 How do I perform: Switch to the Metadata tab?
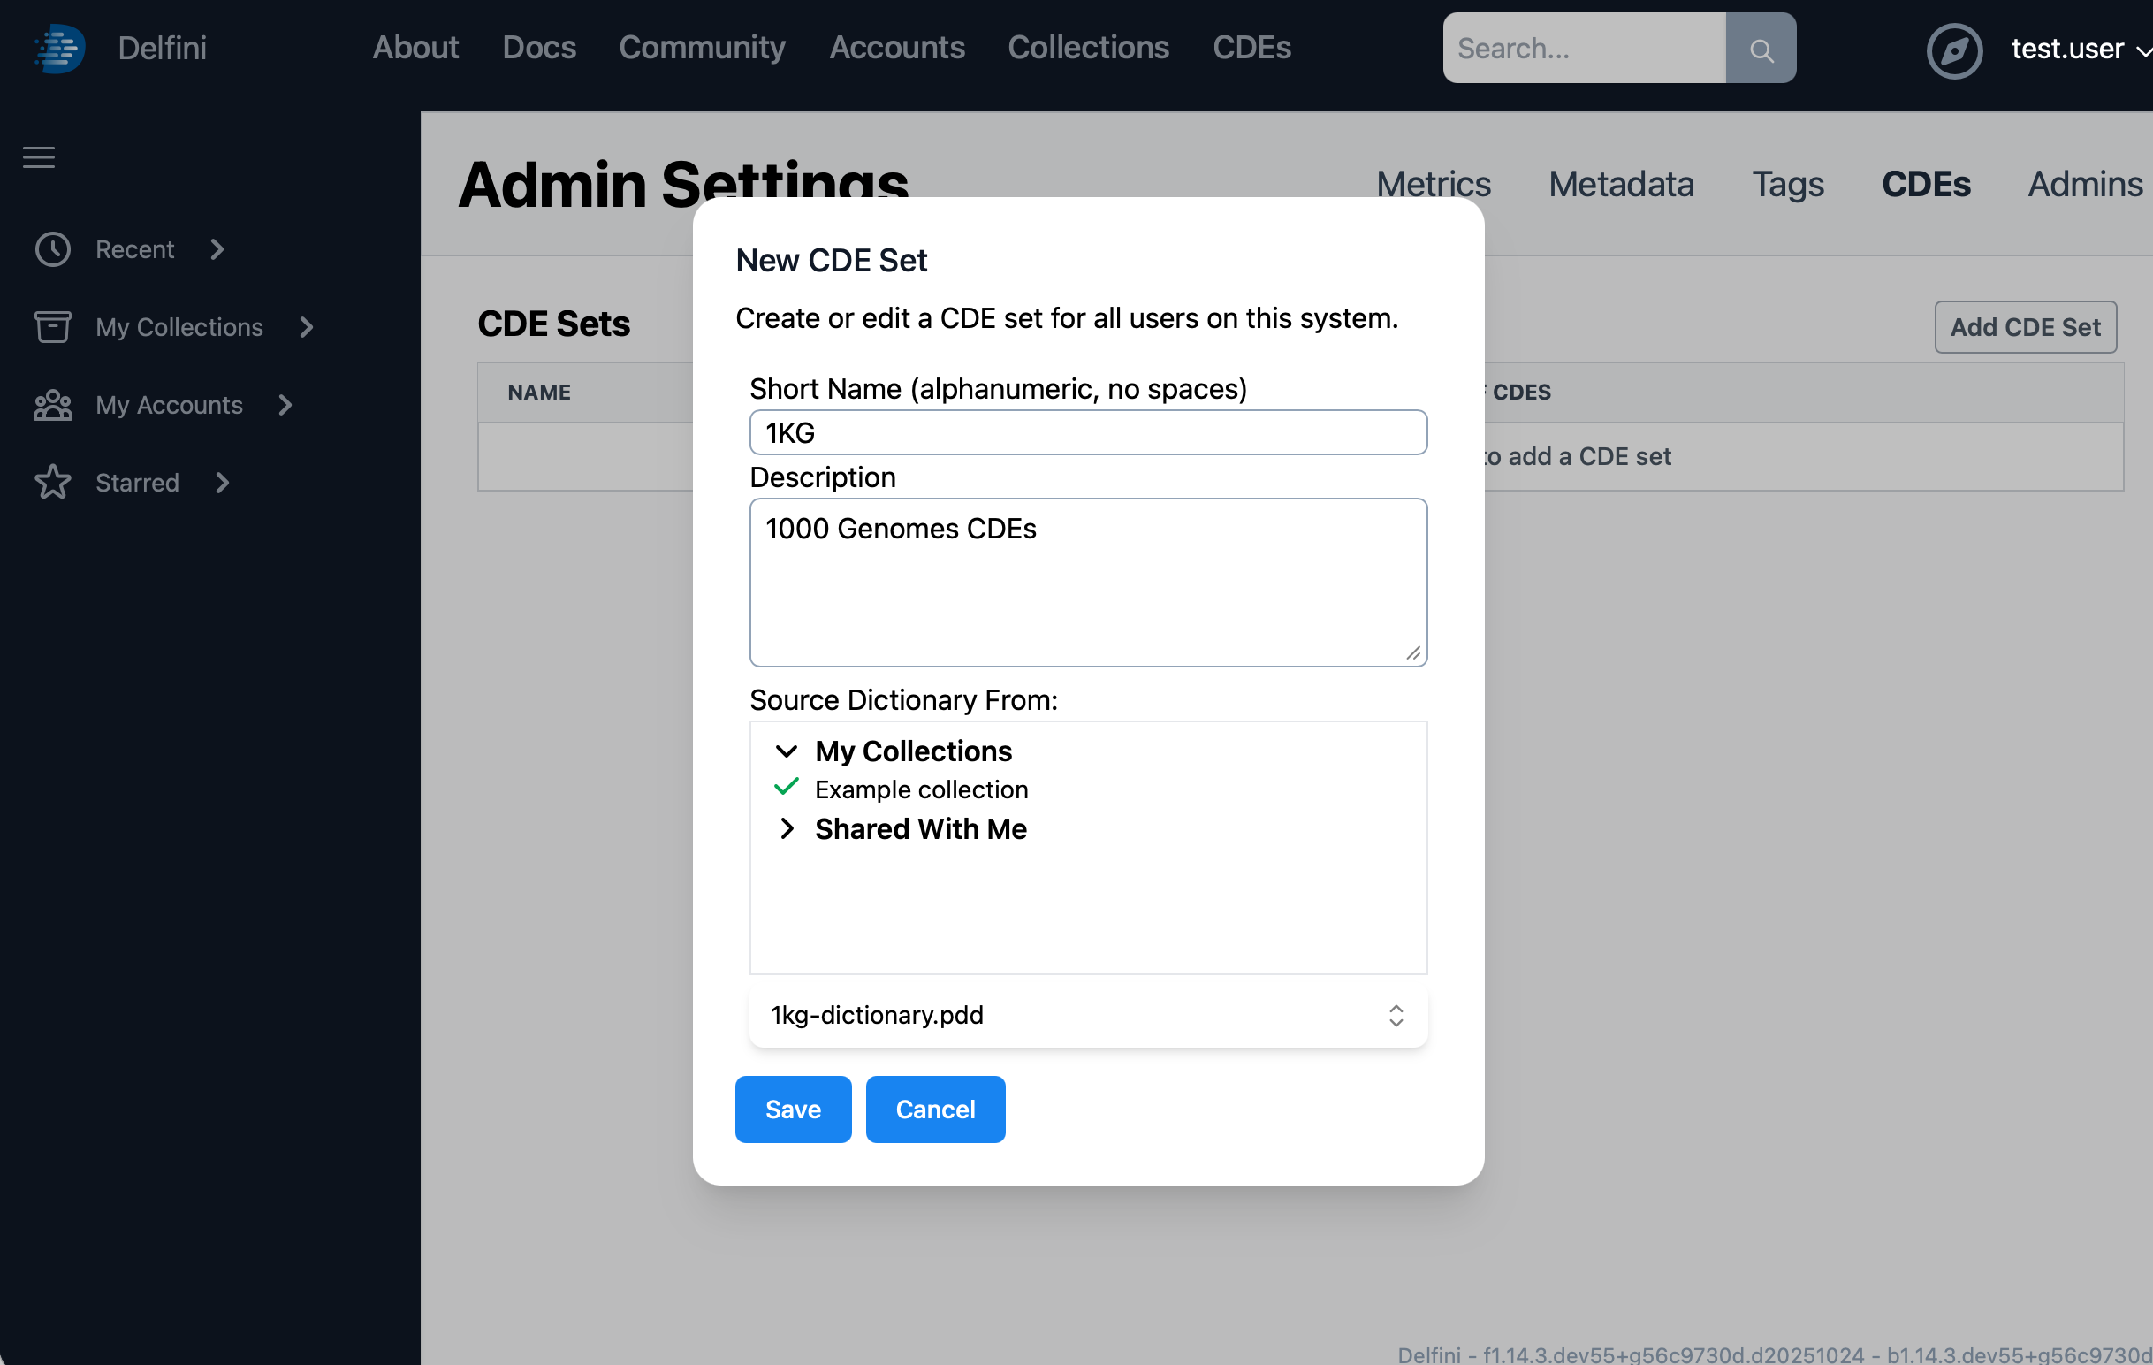click(x=1621, y=184)
